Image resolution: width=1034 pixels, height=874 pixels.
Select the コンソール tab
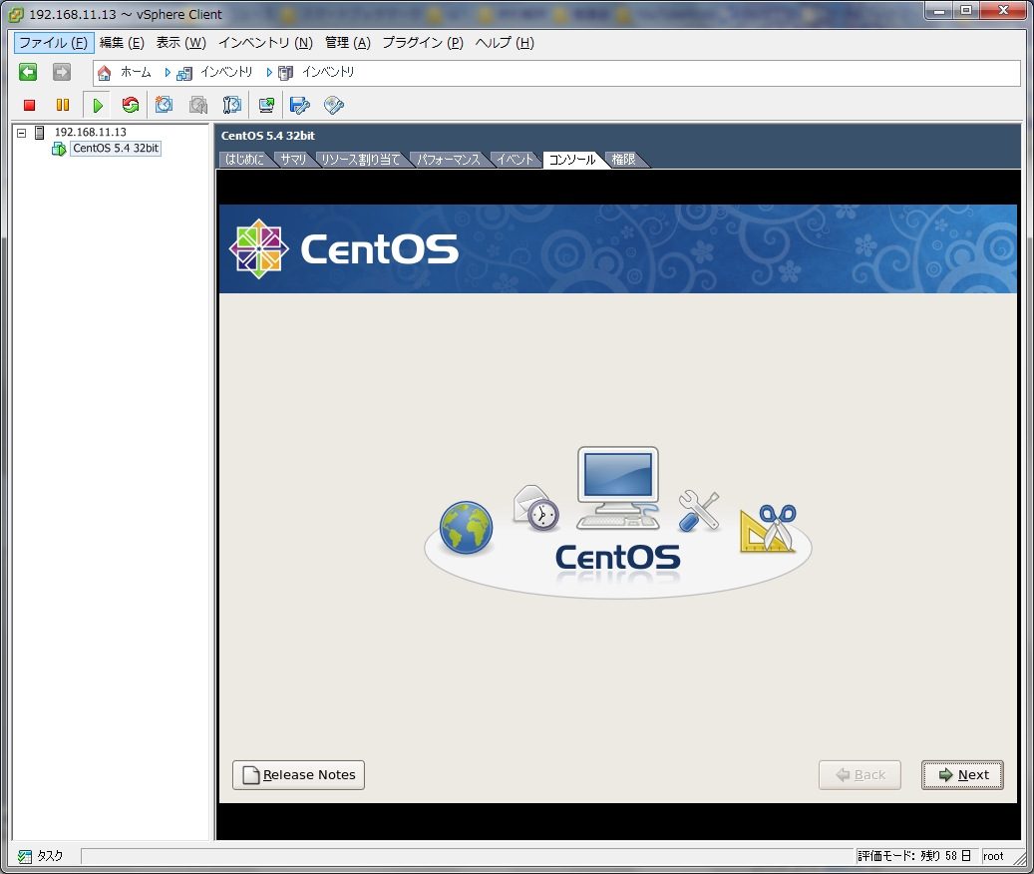[572, 160]
